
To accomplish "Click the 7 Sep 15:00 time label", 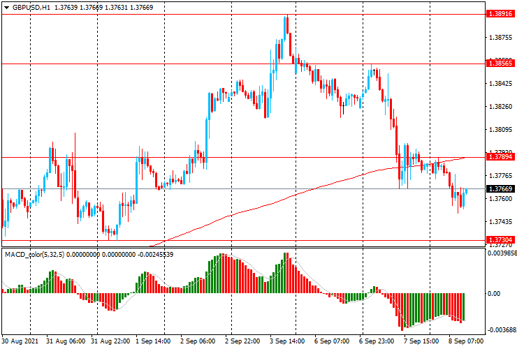I will [x=421, y=341].
